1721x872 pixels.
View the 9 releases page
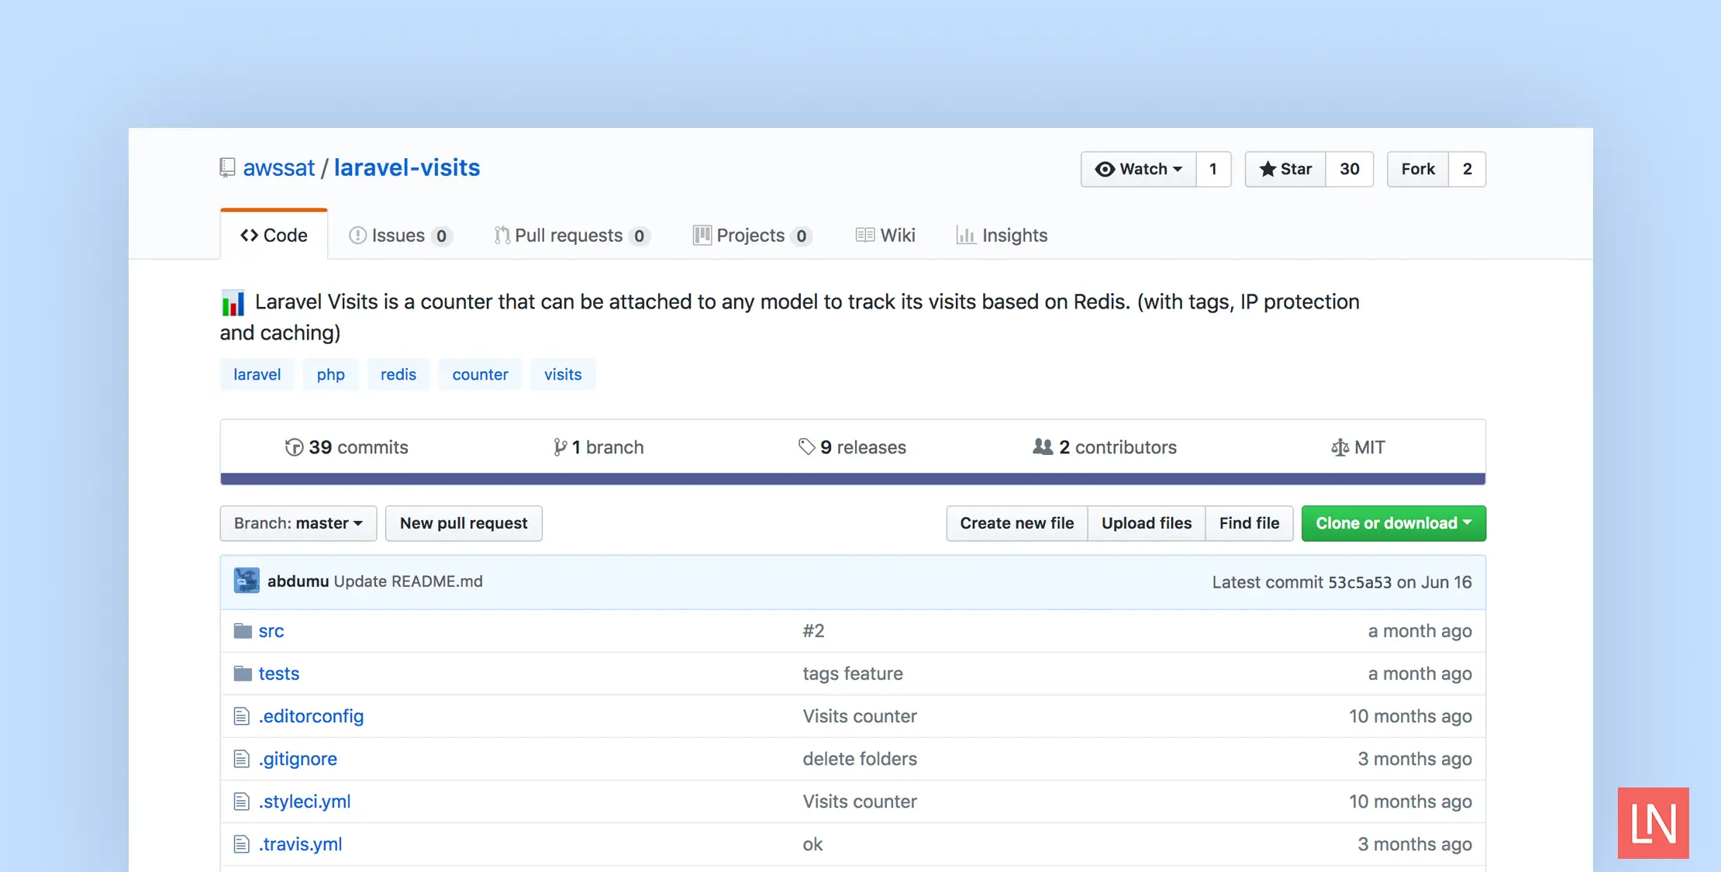tap(852, 447)
